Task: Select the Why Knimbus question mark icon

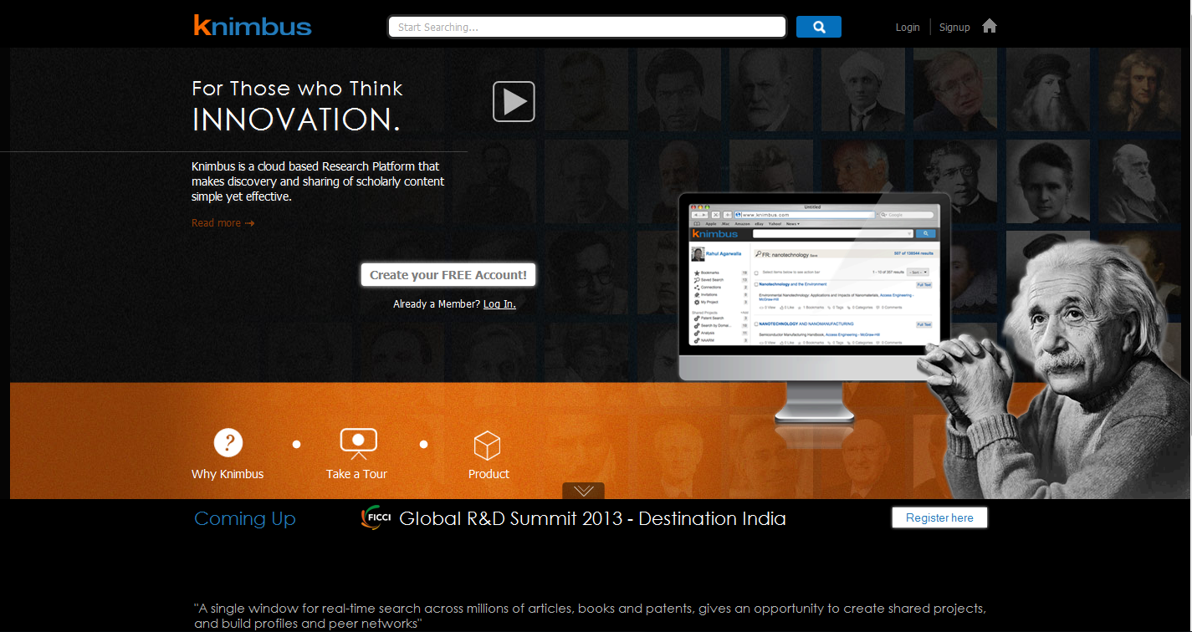Action: pos(227,441)
